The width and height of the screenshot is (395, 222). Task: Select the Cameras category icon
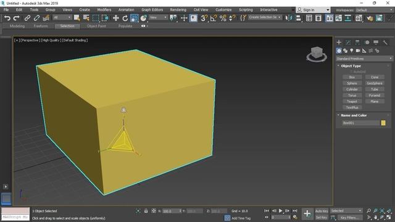358,51
